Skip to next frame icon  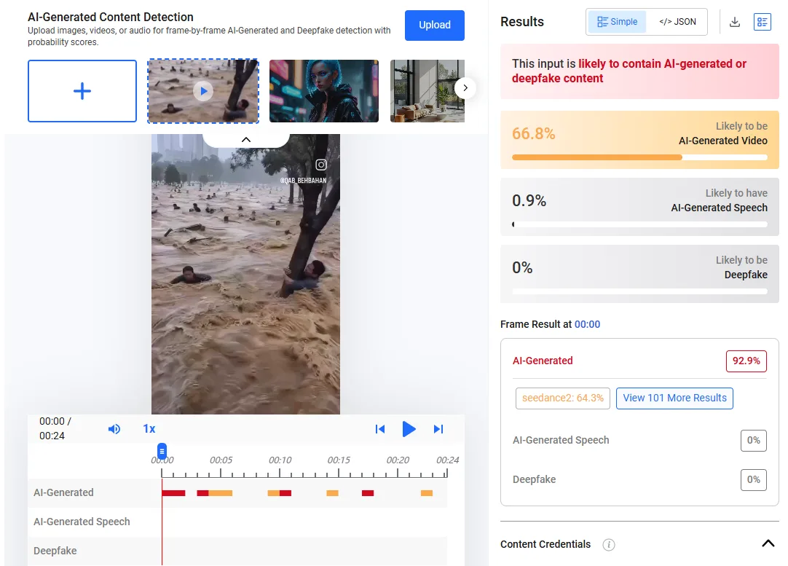tap(438, 429)
